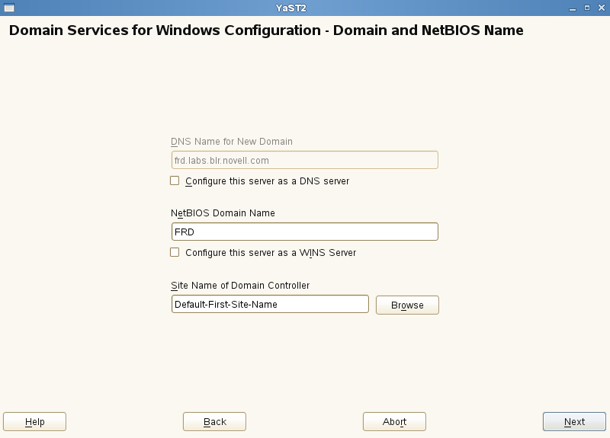Image resolution: width=610 pixels, height=438 pixels.
Task: Click the 'NetBIOS Domain Name' label
Action: [x=223, y=213]
